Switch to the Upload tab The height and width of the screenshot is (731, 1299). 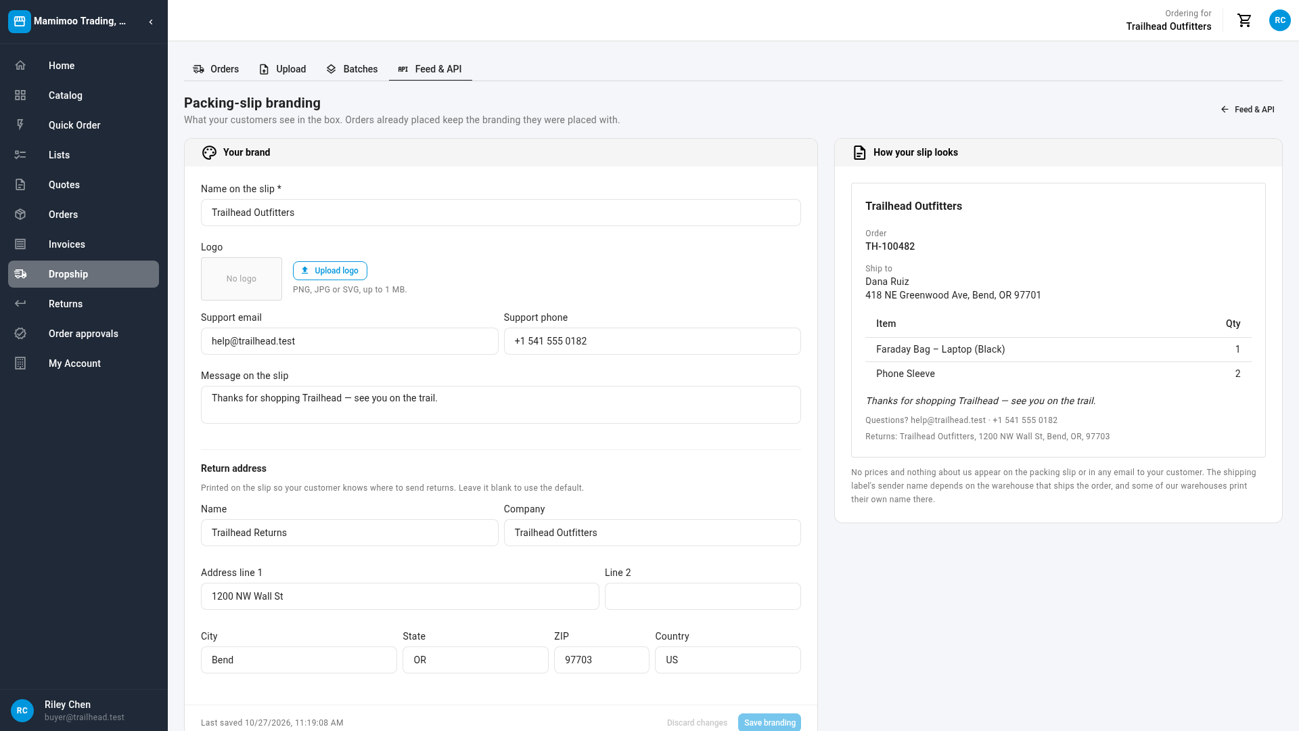tap(283, 69)
